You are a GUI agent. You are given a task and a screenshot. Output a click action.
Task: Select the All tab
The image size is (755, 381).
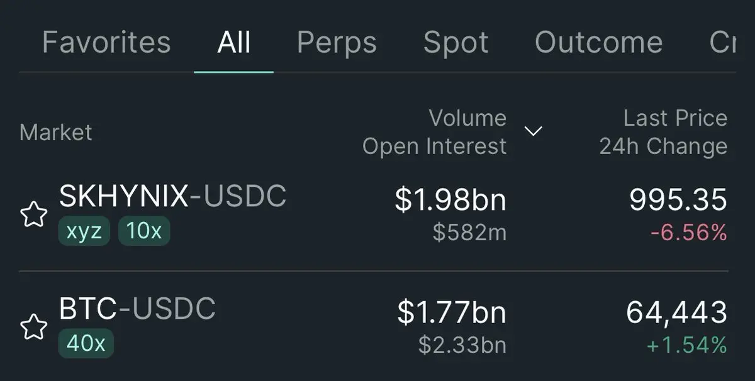234,43
